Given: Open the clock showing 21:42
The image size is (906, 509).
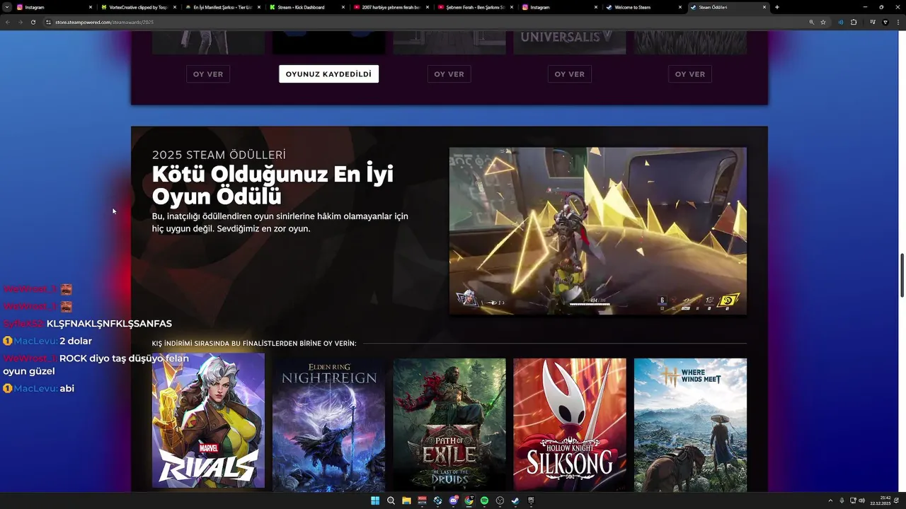Looking at the screenshot, I should click(881, 501).
